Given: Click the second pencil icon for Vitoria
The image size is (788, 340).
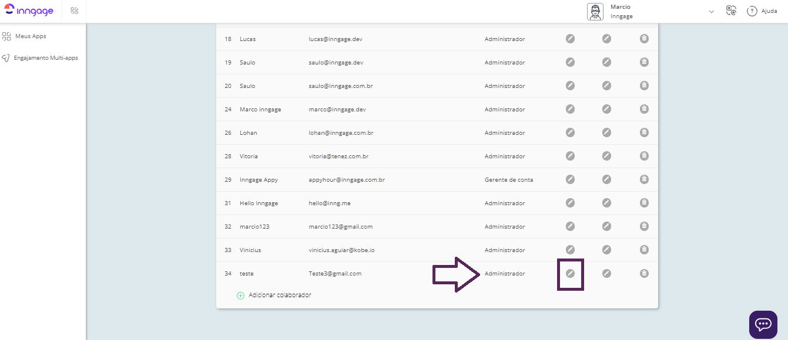Looking at the screenshot, I should [606, 156].
